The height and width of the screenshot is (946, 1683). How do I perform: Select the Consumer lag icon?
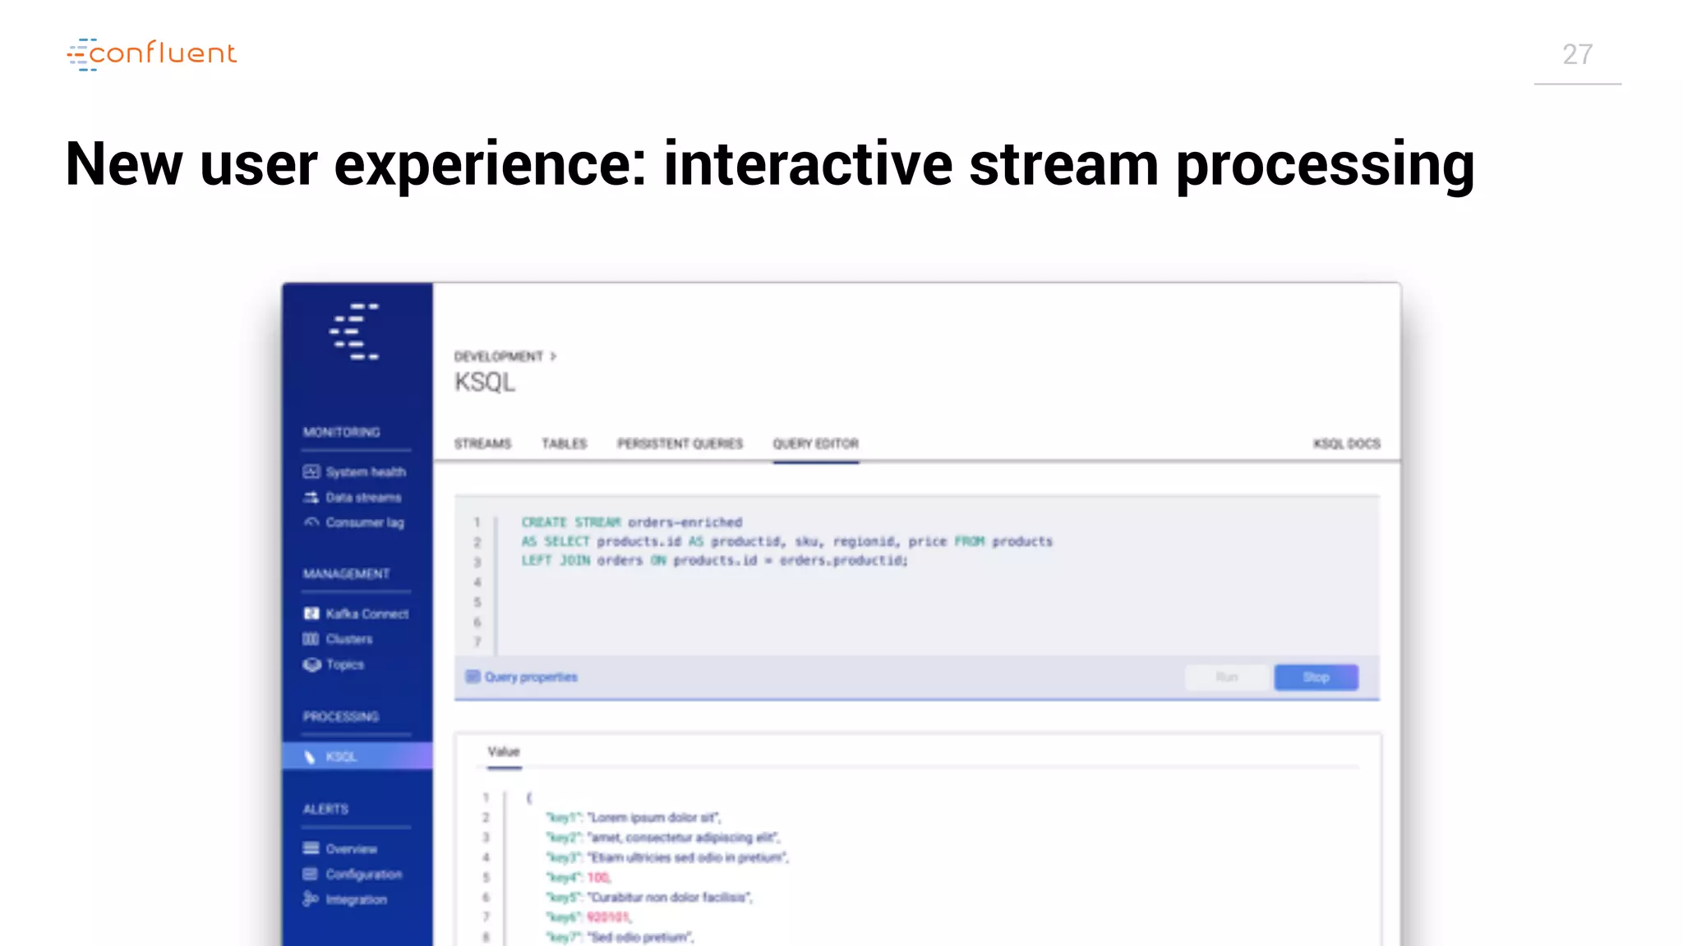click(311, 522)
